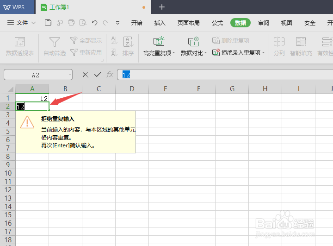The height and width of the screenshot is (246, 333).
Task: Switch to the 视图 ribbon tab
Action: tap(286, 23)
